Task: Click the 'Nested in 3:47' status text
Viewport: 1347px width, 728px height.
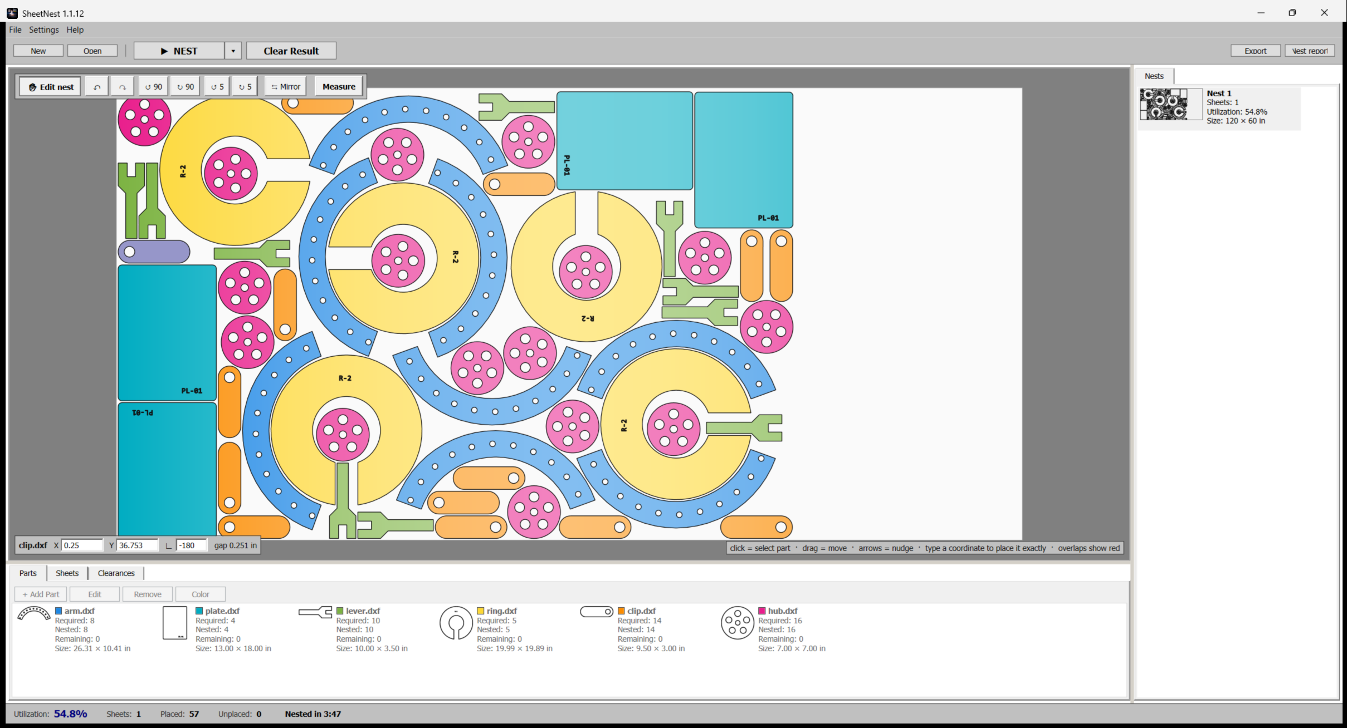Action: pyautogui.click(x=313, y=714)
